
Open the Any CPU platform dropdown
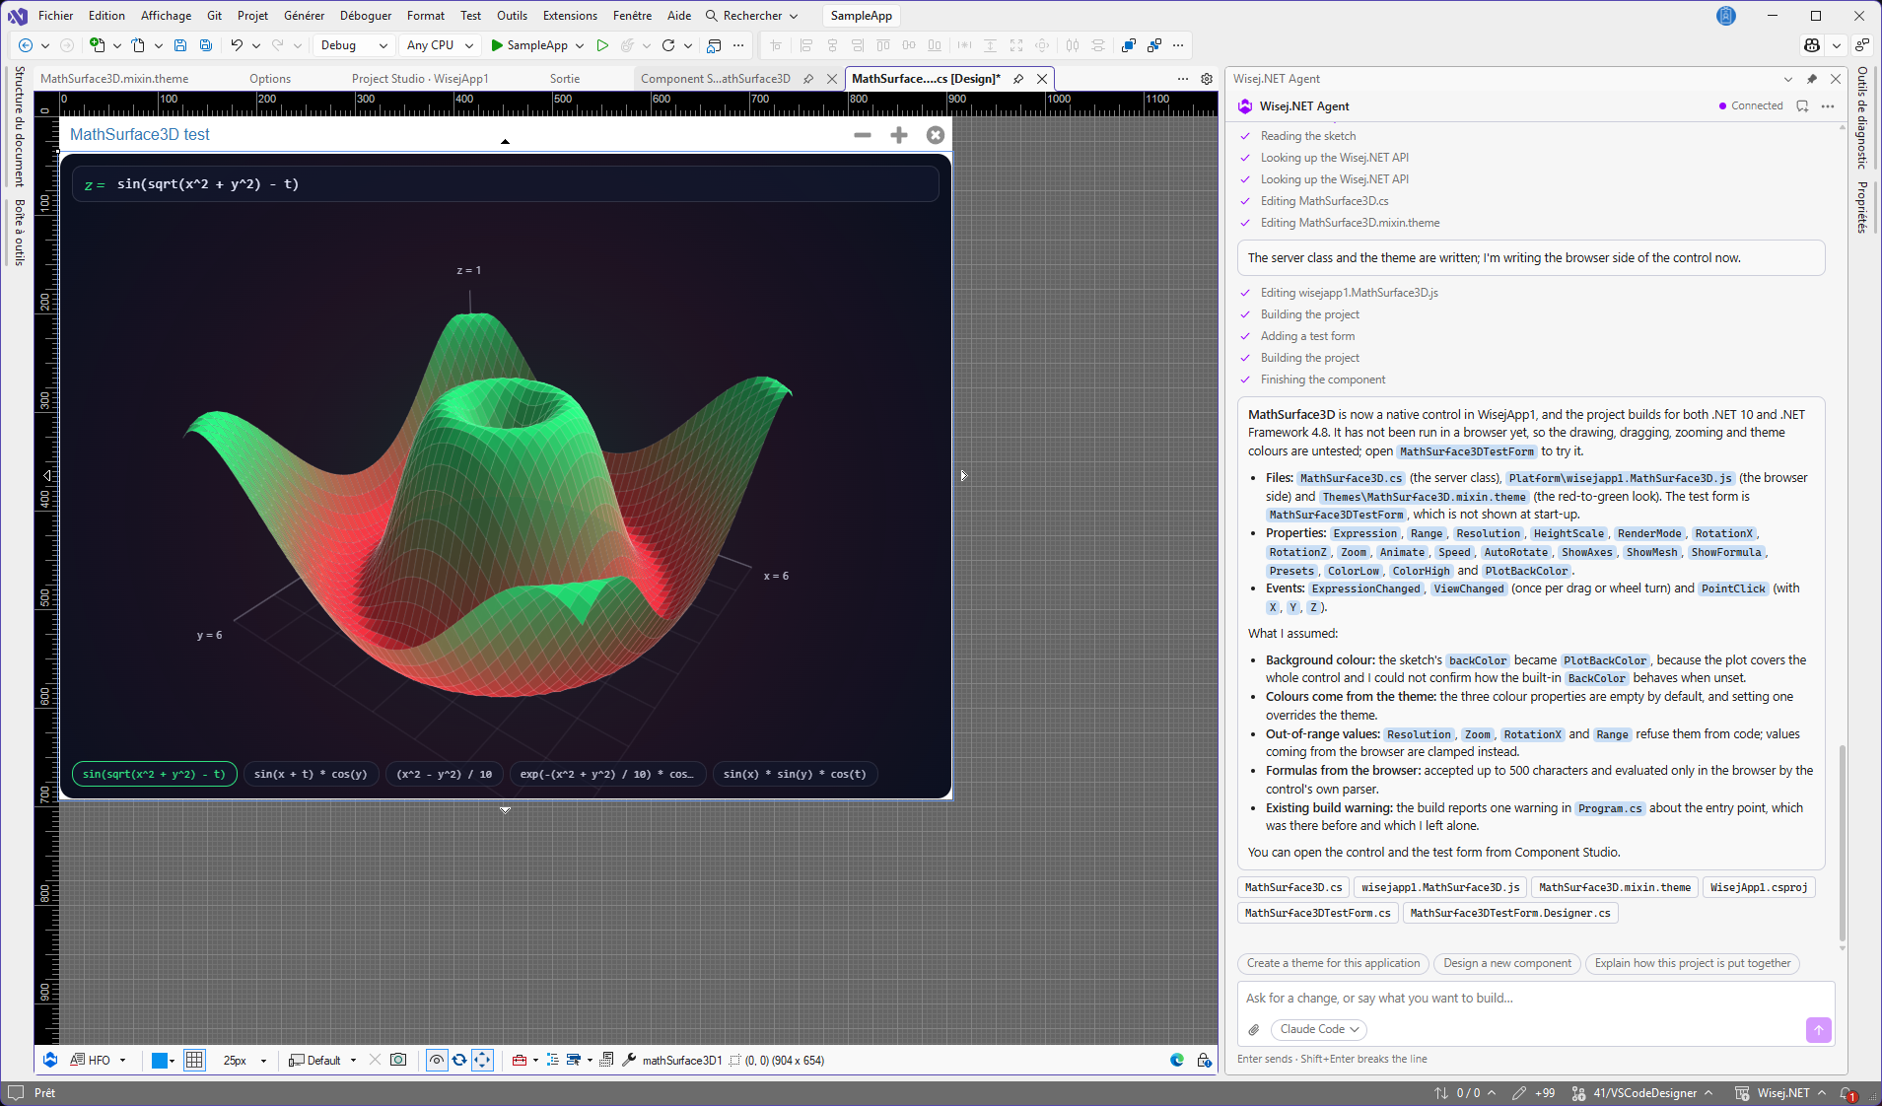[x=440, y=45]
